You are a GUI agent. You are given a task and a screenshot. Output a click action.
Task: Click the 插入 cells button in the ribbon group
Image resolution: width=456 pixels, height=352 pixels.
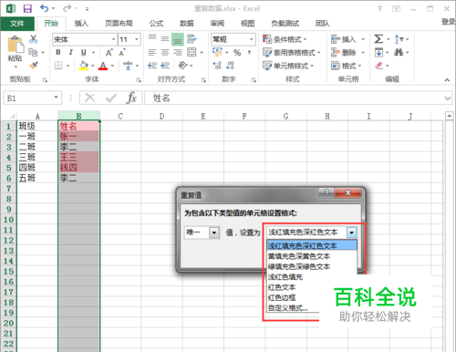click(344, 39)
